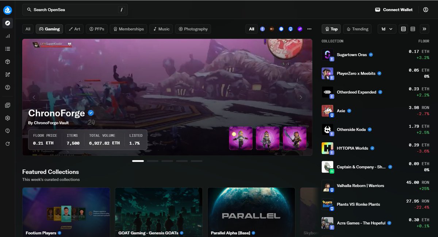438x237 pixels.
Task: Filter by the orange-brown chain icon
Action: [x=272, y=29]
